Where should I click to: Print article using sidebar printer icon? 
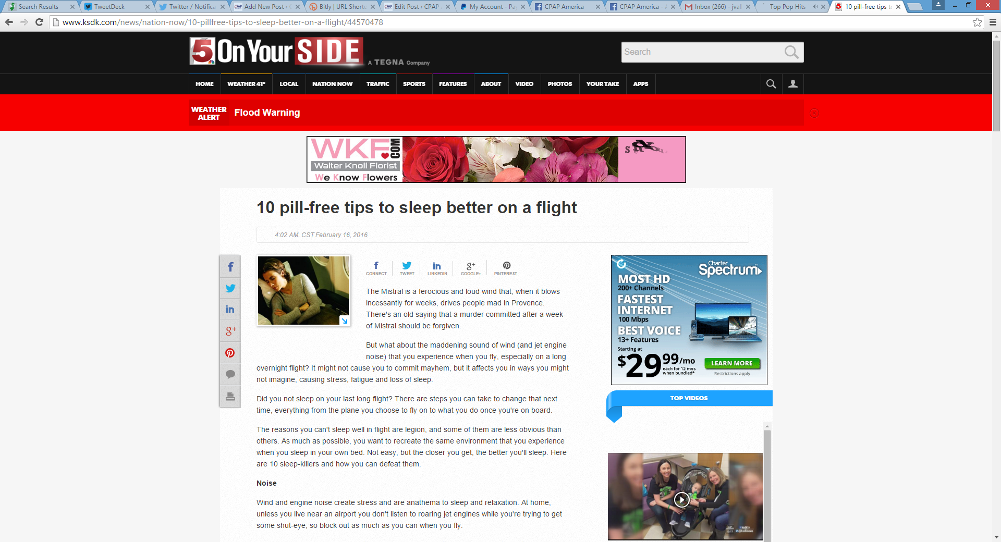(x=230, y=396)
